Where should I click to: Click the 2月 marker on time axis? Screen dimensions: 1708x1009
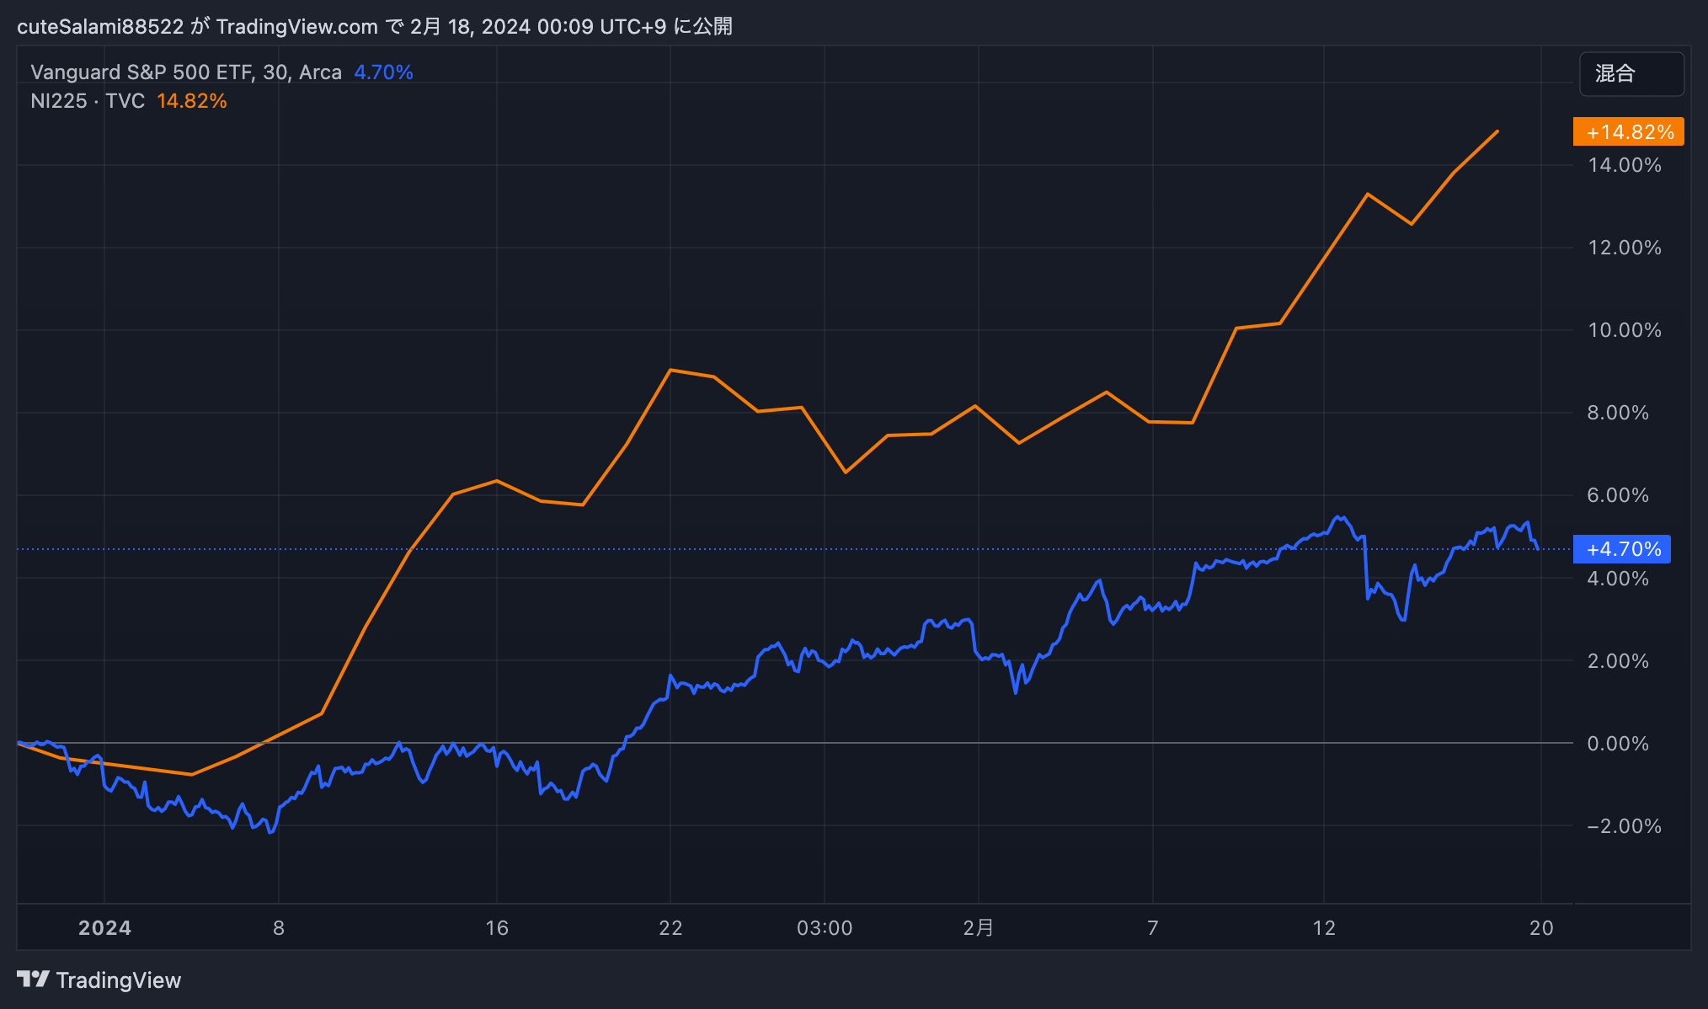coord(978,928)
